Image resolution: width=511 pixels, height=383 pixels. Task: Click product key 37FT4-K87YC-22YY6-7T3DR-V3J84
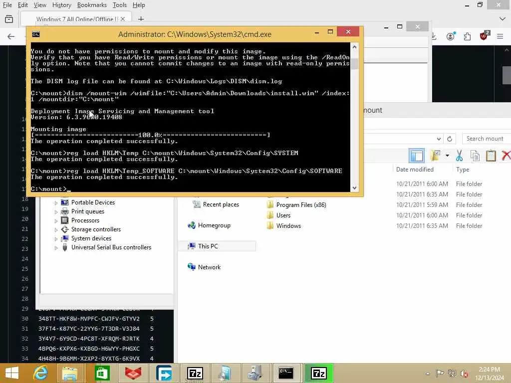pyautogui.click(x=89, y=329)
